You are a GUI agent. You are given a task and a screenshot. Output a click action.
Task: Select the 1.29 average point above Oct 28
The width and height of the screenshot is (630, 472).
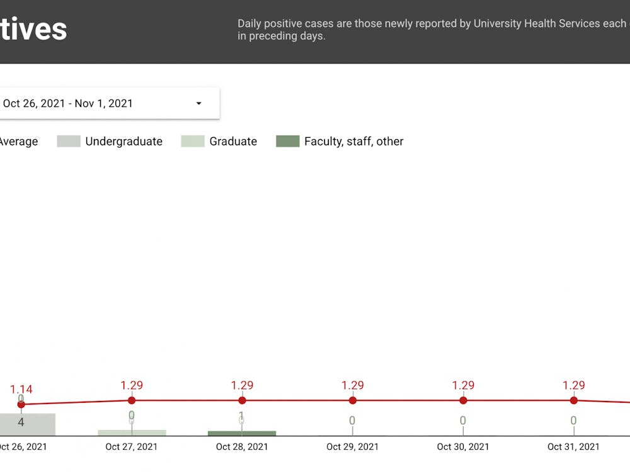click(242, 400)
